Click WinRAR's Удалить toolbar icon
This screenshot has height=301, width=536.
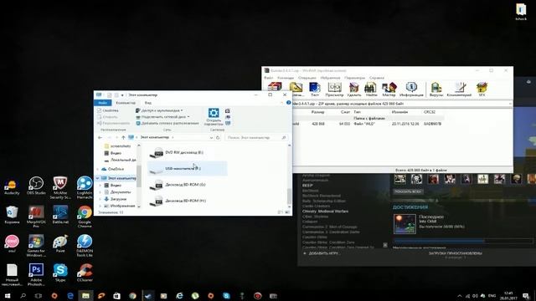(353, 89)
